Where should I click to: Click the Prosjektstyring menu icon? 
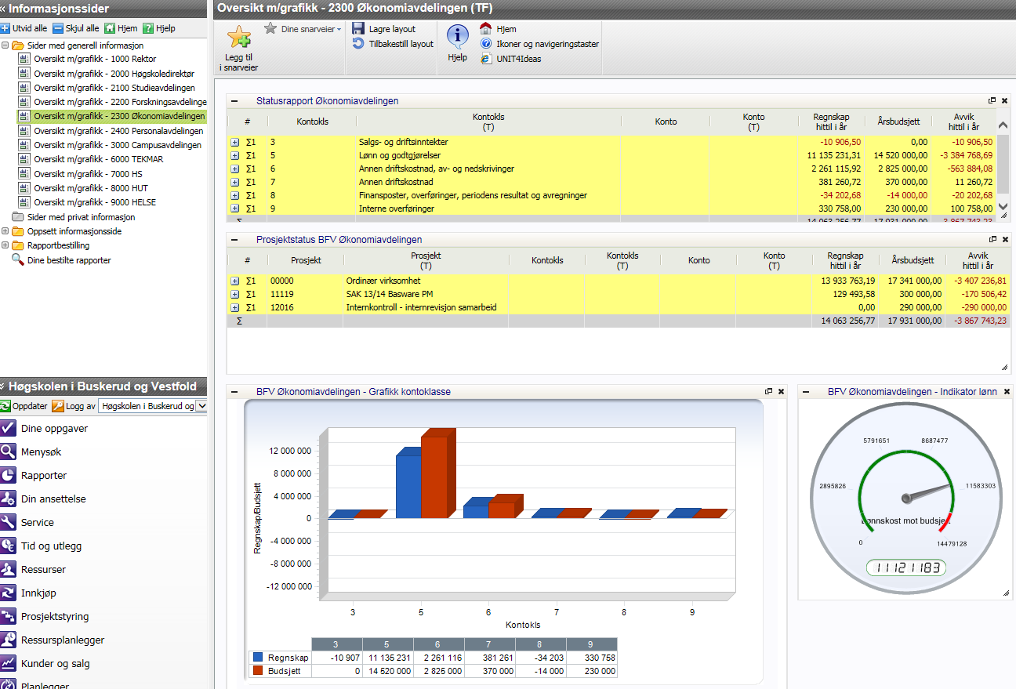point(8,616)
